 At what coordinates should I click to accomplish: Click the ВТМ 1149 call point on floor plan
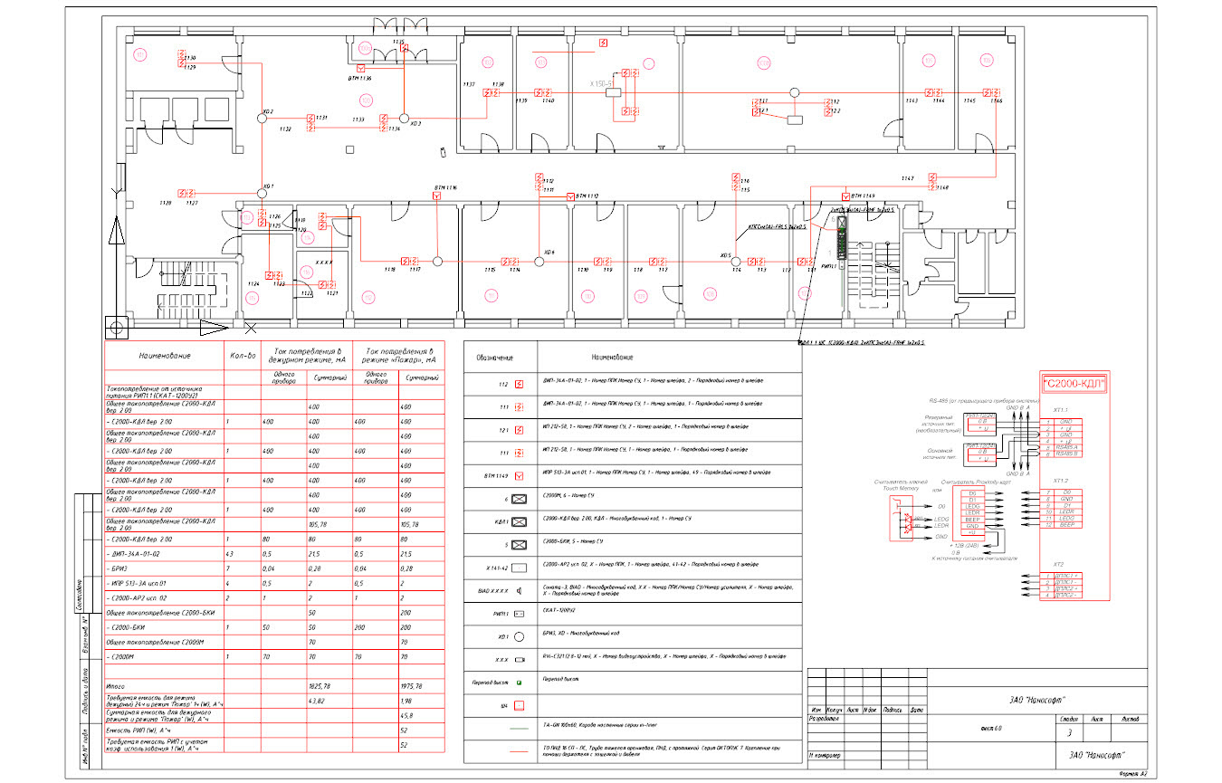point(845,196)
